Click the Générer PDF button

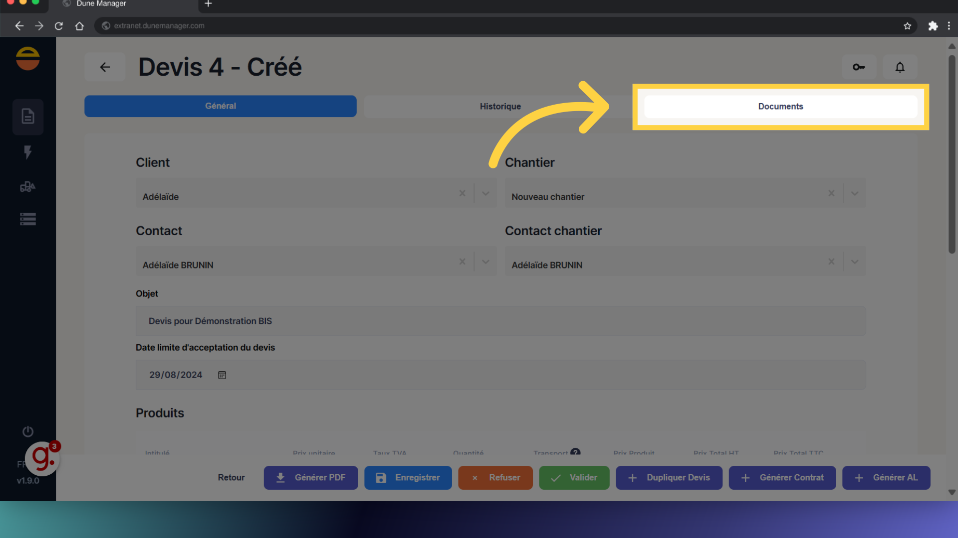(311, 477)
